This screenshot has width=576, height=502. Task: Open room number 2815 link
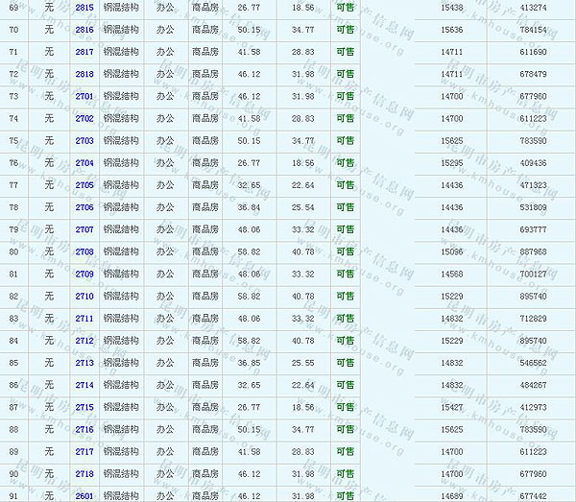84,7
